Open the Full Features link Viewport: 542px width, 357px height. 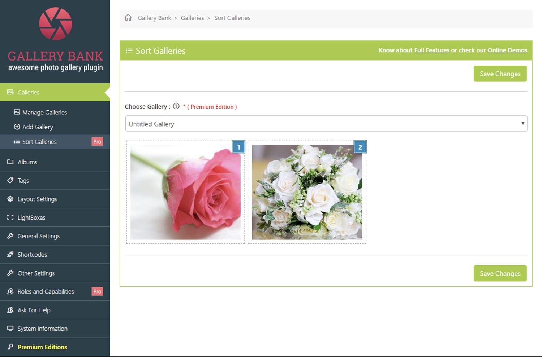432,50
